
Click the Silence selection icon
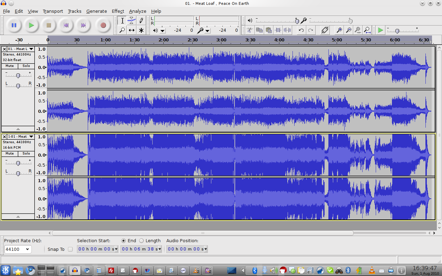[287, 30]
